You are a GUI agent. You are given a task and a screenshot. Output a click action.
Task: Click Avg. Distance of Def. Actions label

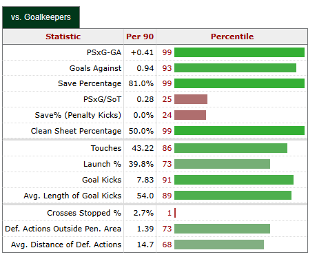66,245
